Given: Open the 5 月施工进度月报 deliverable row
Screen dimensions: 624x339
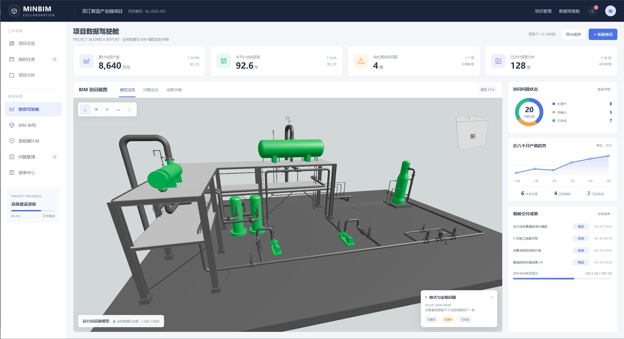Looking at the screenshot, I should (562, 238).
